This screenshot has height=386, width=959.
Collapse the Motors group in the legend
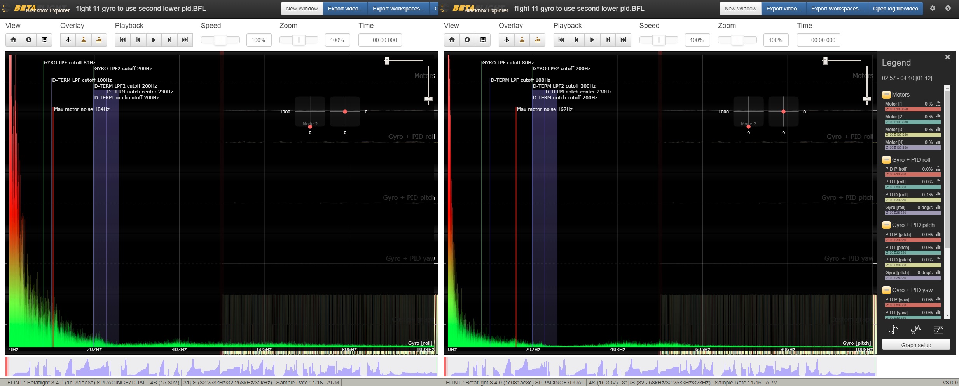coord(886,95)
